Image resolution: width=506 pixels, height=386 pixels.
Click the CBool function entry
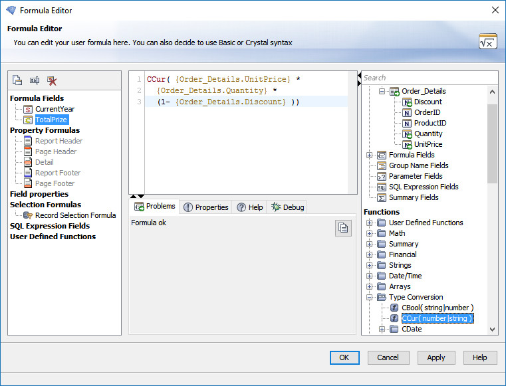[437, 308]
